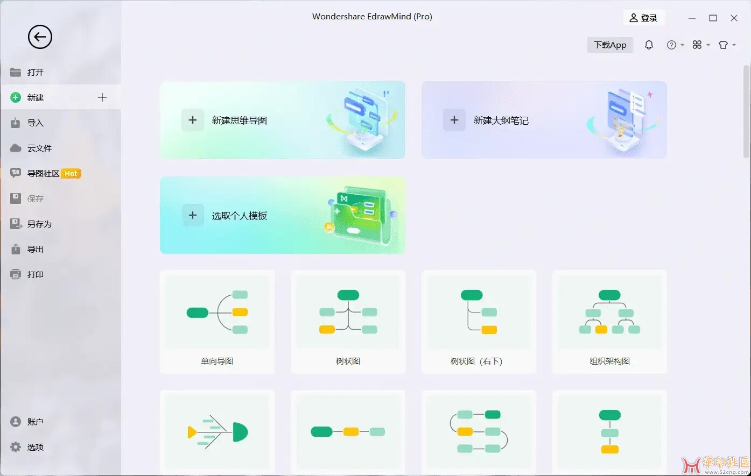Select the S-shaped winding timeline thumbnail
The height and width of the screenshot is (476, 751).
tap(479, 432)
